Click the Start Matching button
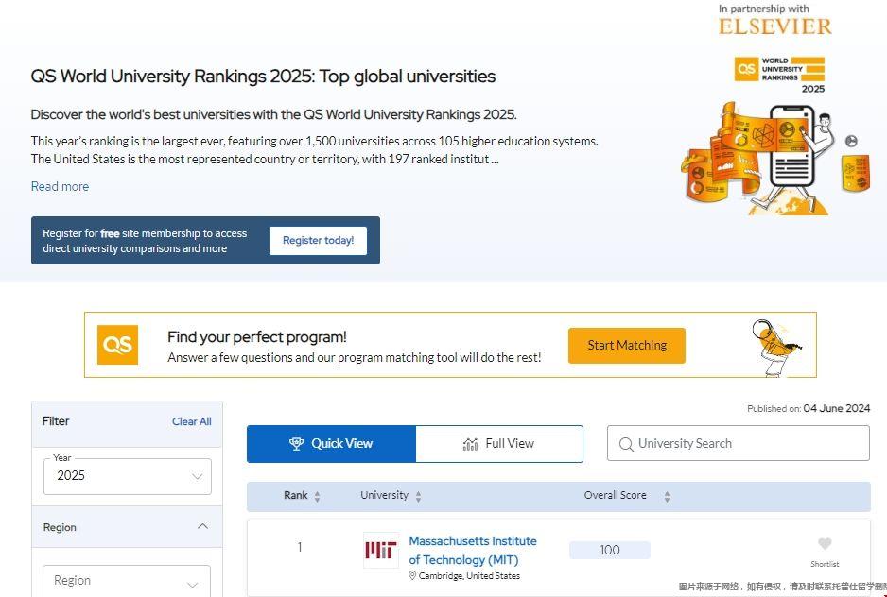Viewport: 887px width, 597px height. point(626,345)
